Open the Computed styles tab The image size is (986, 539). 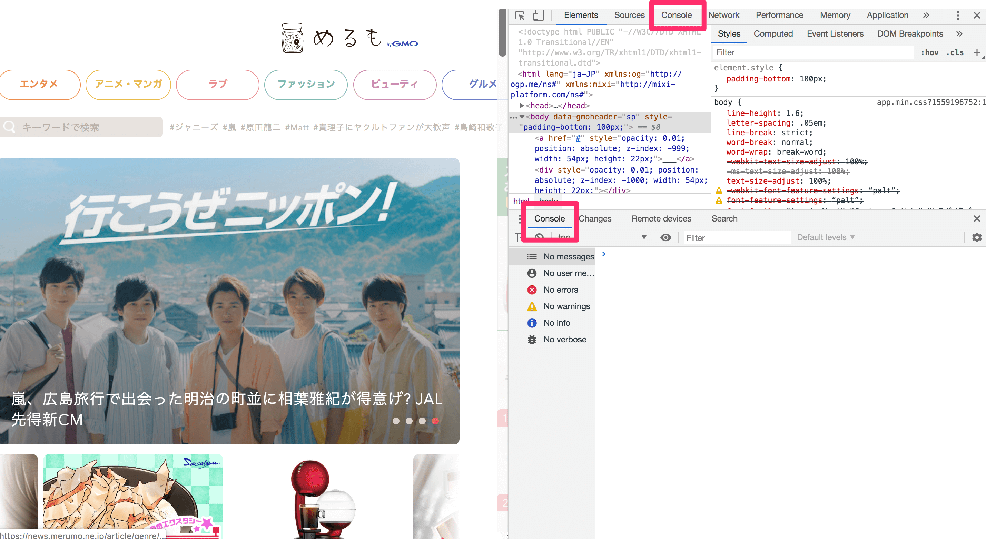[x=773, y=34]
